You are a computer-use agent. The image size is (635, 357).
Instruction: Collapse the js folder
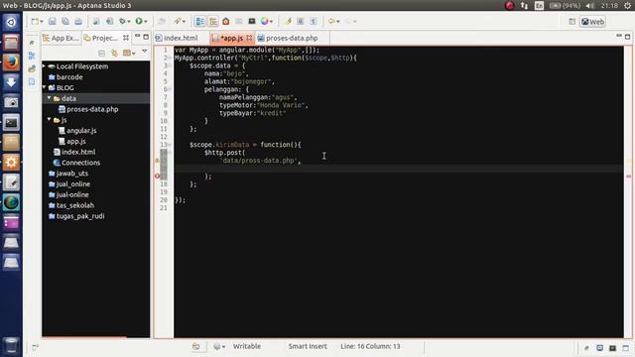coord(49,119)
